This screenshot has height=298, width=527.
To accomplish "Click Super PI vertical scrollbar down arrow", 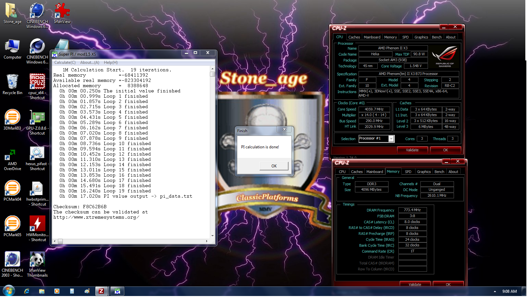I will tap(213, 236).
